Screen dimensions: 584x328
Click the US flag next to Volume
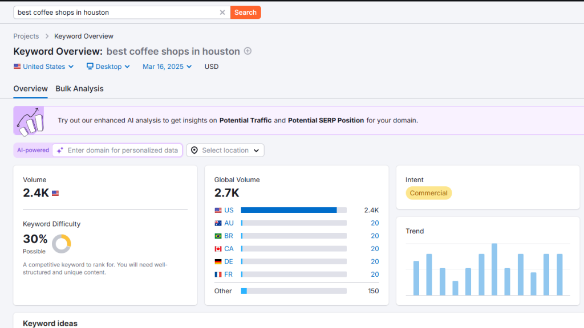[55, 194]
